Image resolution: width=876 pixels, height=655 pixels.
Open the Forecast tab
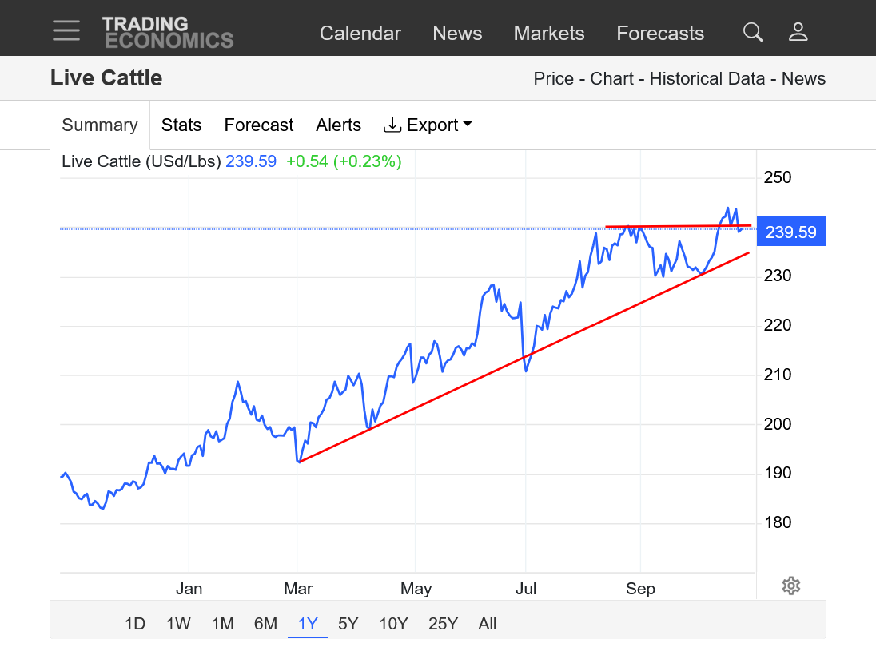(x=258, y=125)
